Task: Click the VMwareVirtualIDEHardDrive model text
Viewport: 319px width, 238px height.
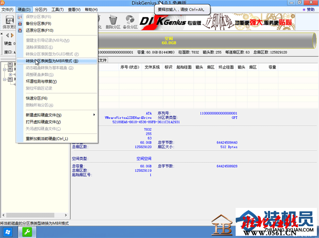Action: point(128,118)
